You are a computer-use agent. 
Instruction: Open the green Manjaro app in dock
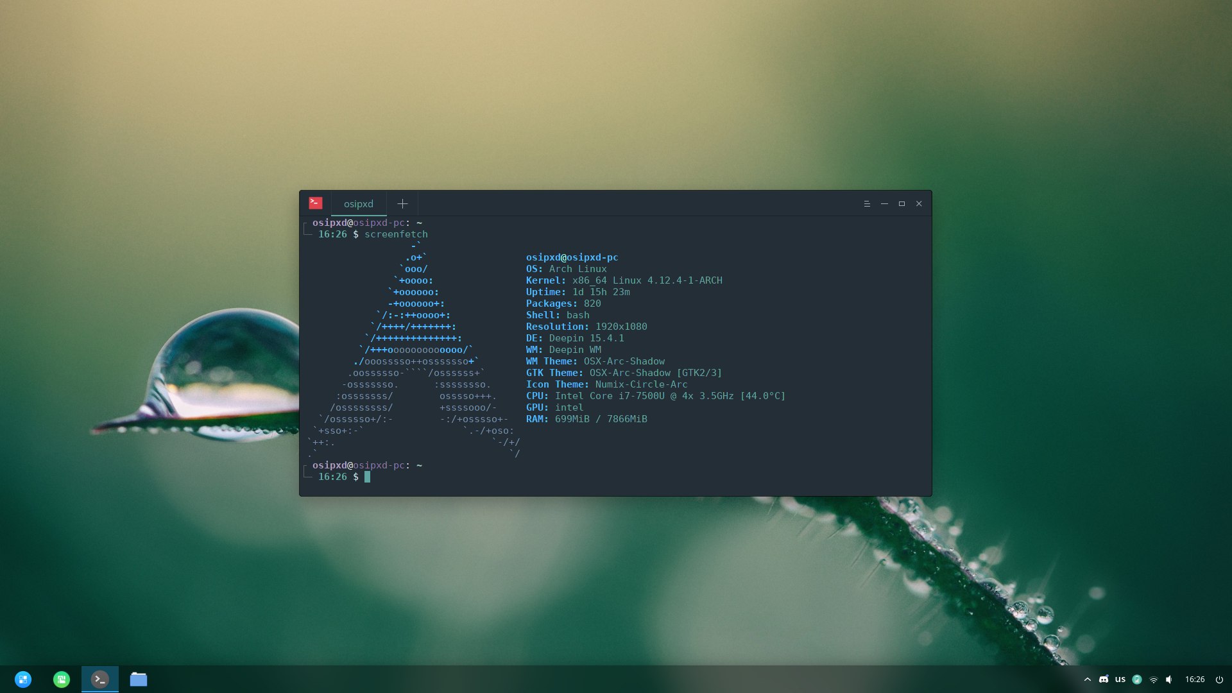[x=62, y=680]
